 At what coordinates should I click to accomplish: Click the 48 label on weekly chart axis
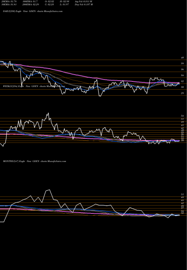[183, 122]
